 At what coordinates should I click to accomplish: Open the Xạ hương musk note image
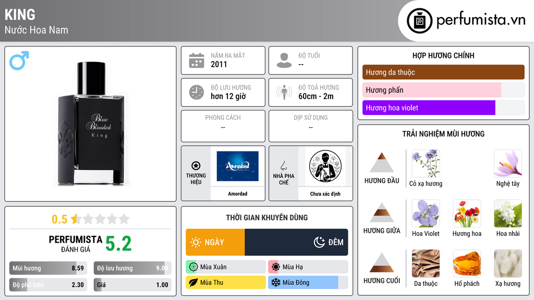(x=508, y=263)
